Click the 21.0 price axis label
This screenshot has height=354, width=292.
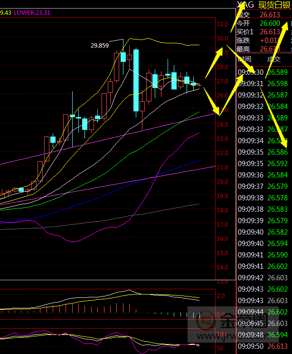point(222,167)
